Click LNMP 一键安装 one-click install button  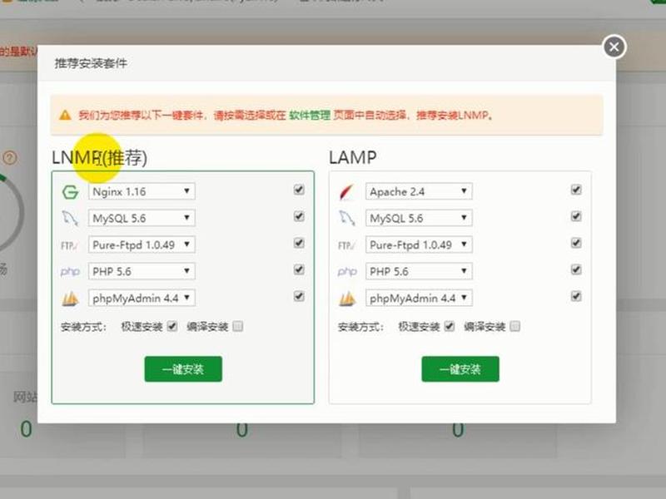point(183,369)
